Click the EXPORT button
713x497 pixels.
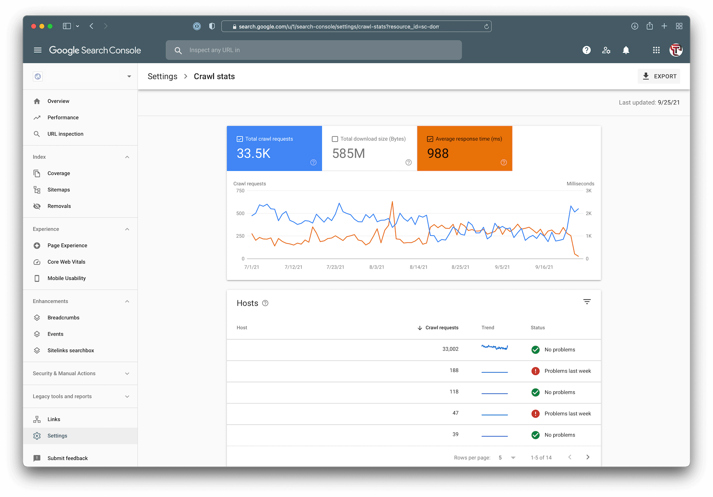(659, 76)
